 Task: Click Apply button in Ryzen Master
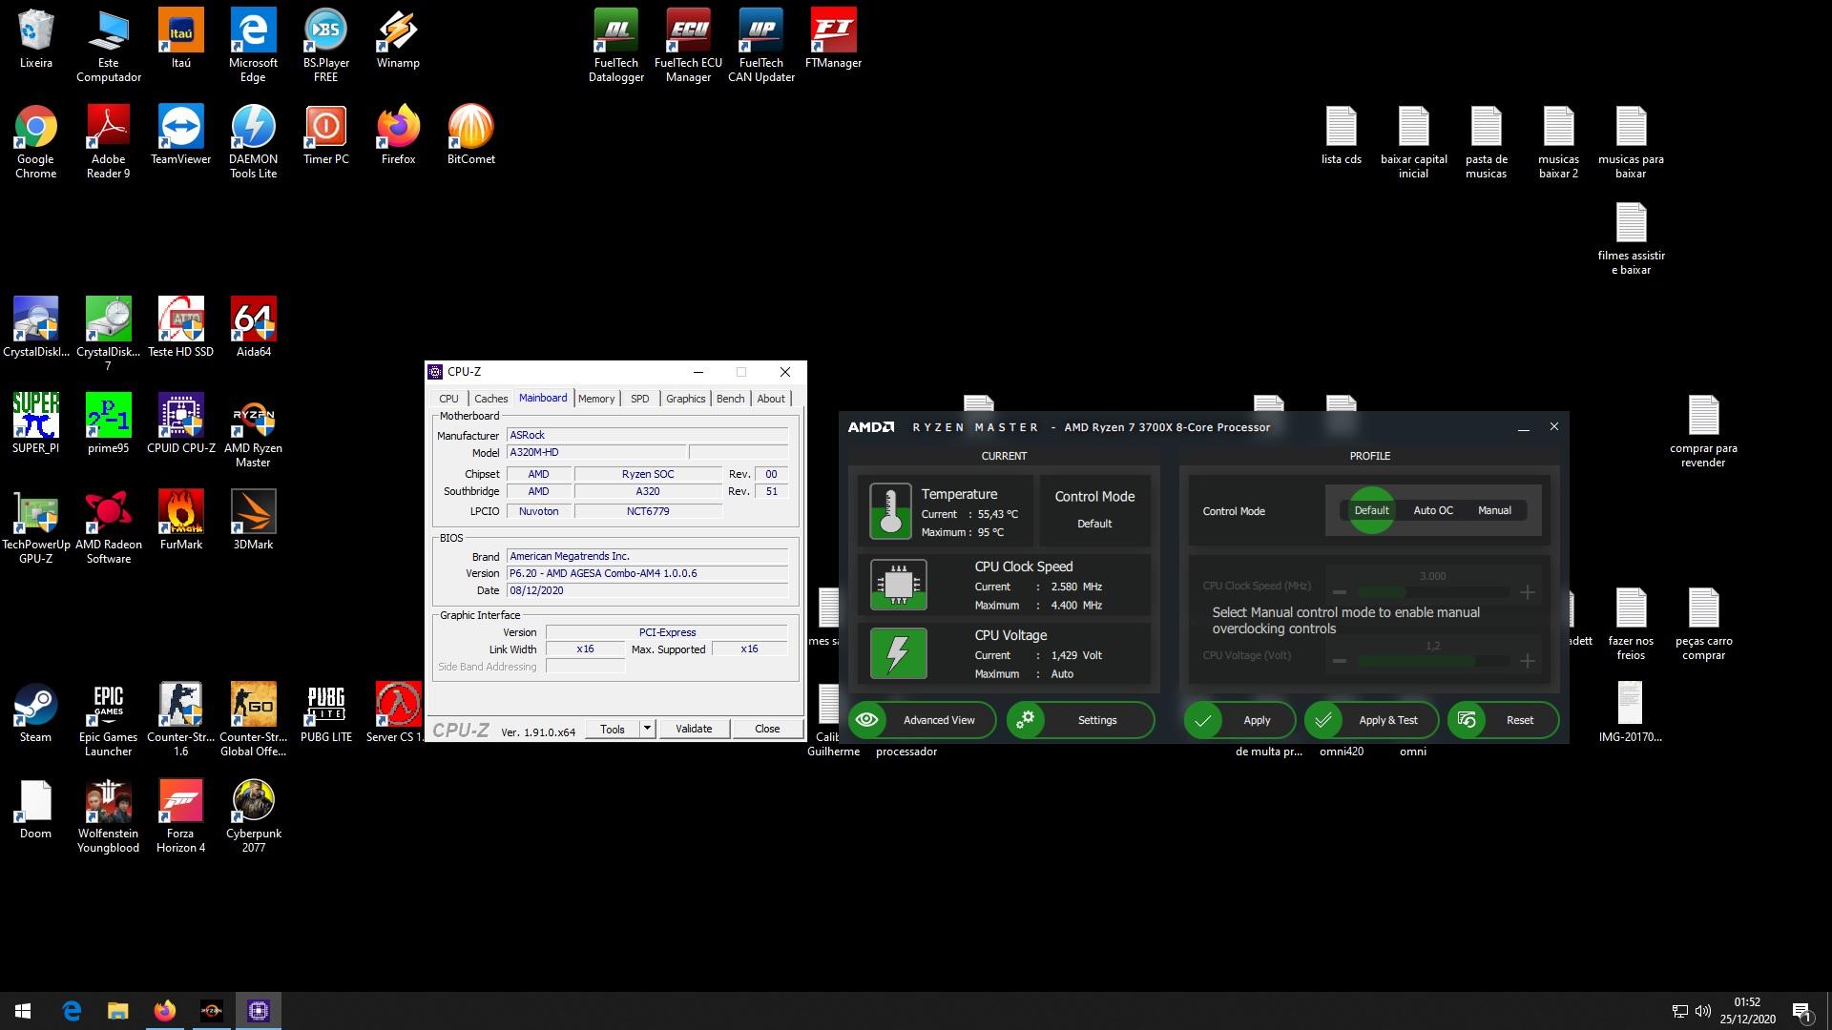[1239, 720]
